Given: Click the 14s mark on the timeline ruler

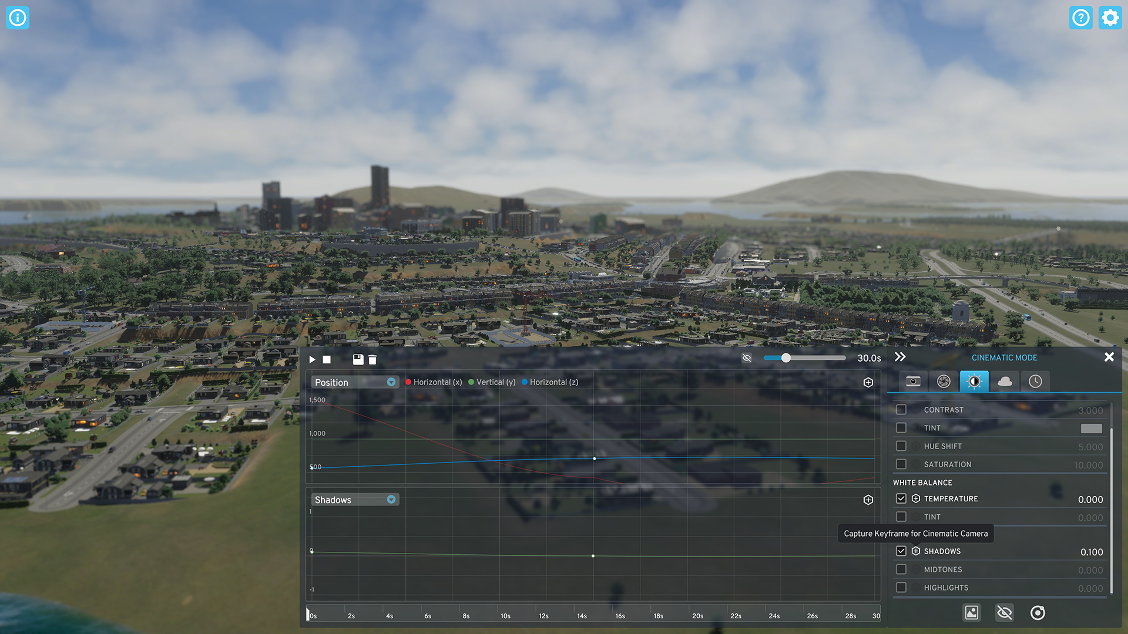Looking at the screenshot, I should point(582,615).
